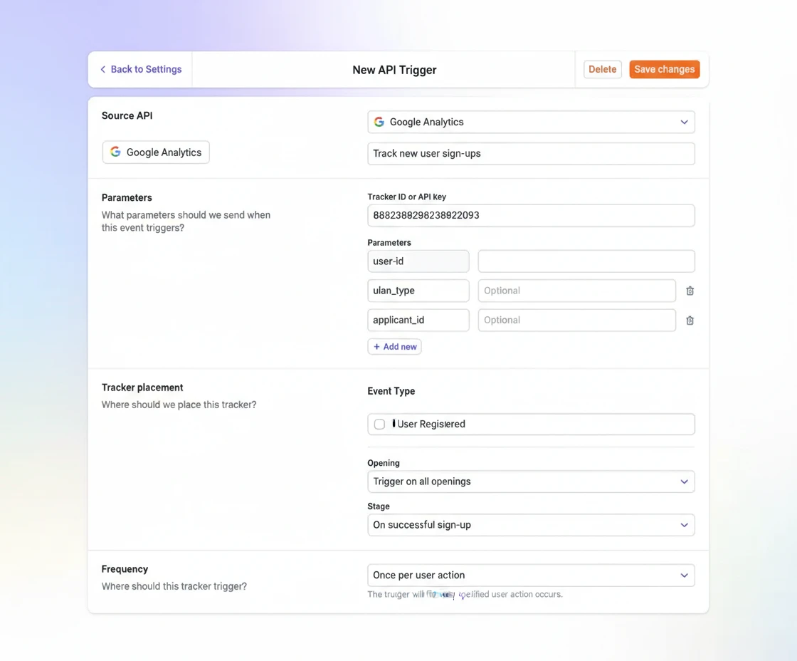Click Optional value field for applicant_id

tap(576, 321)
